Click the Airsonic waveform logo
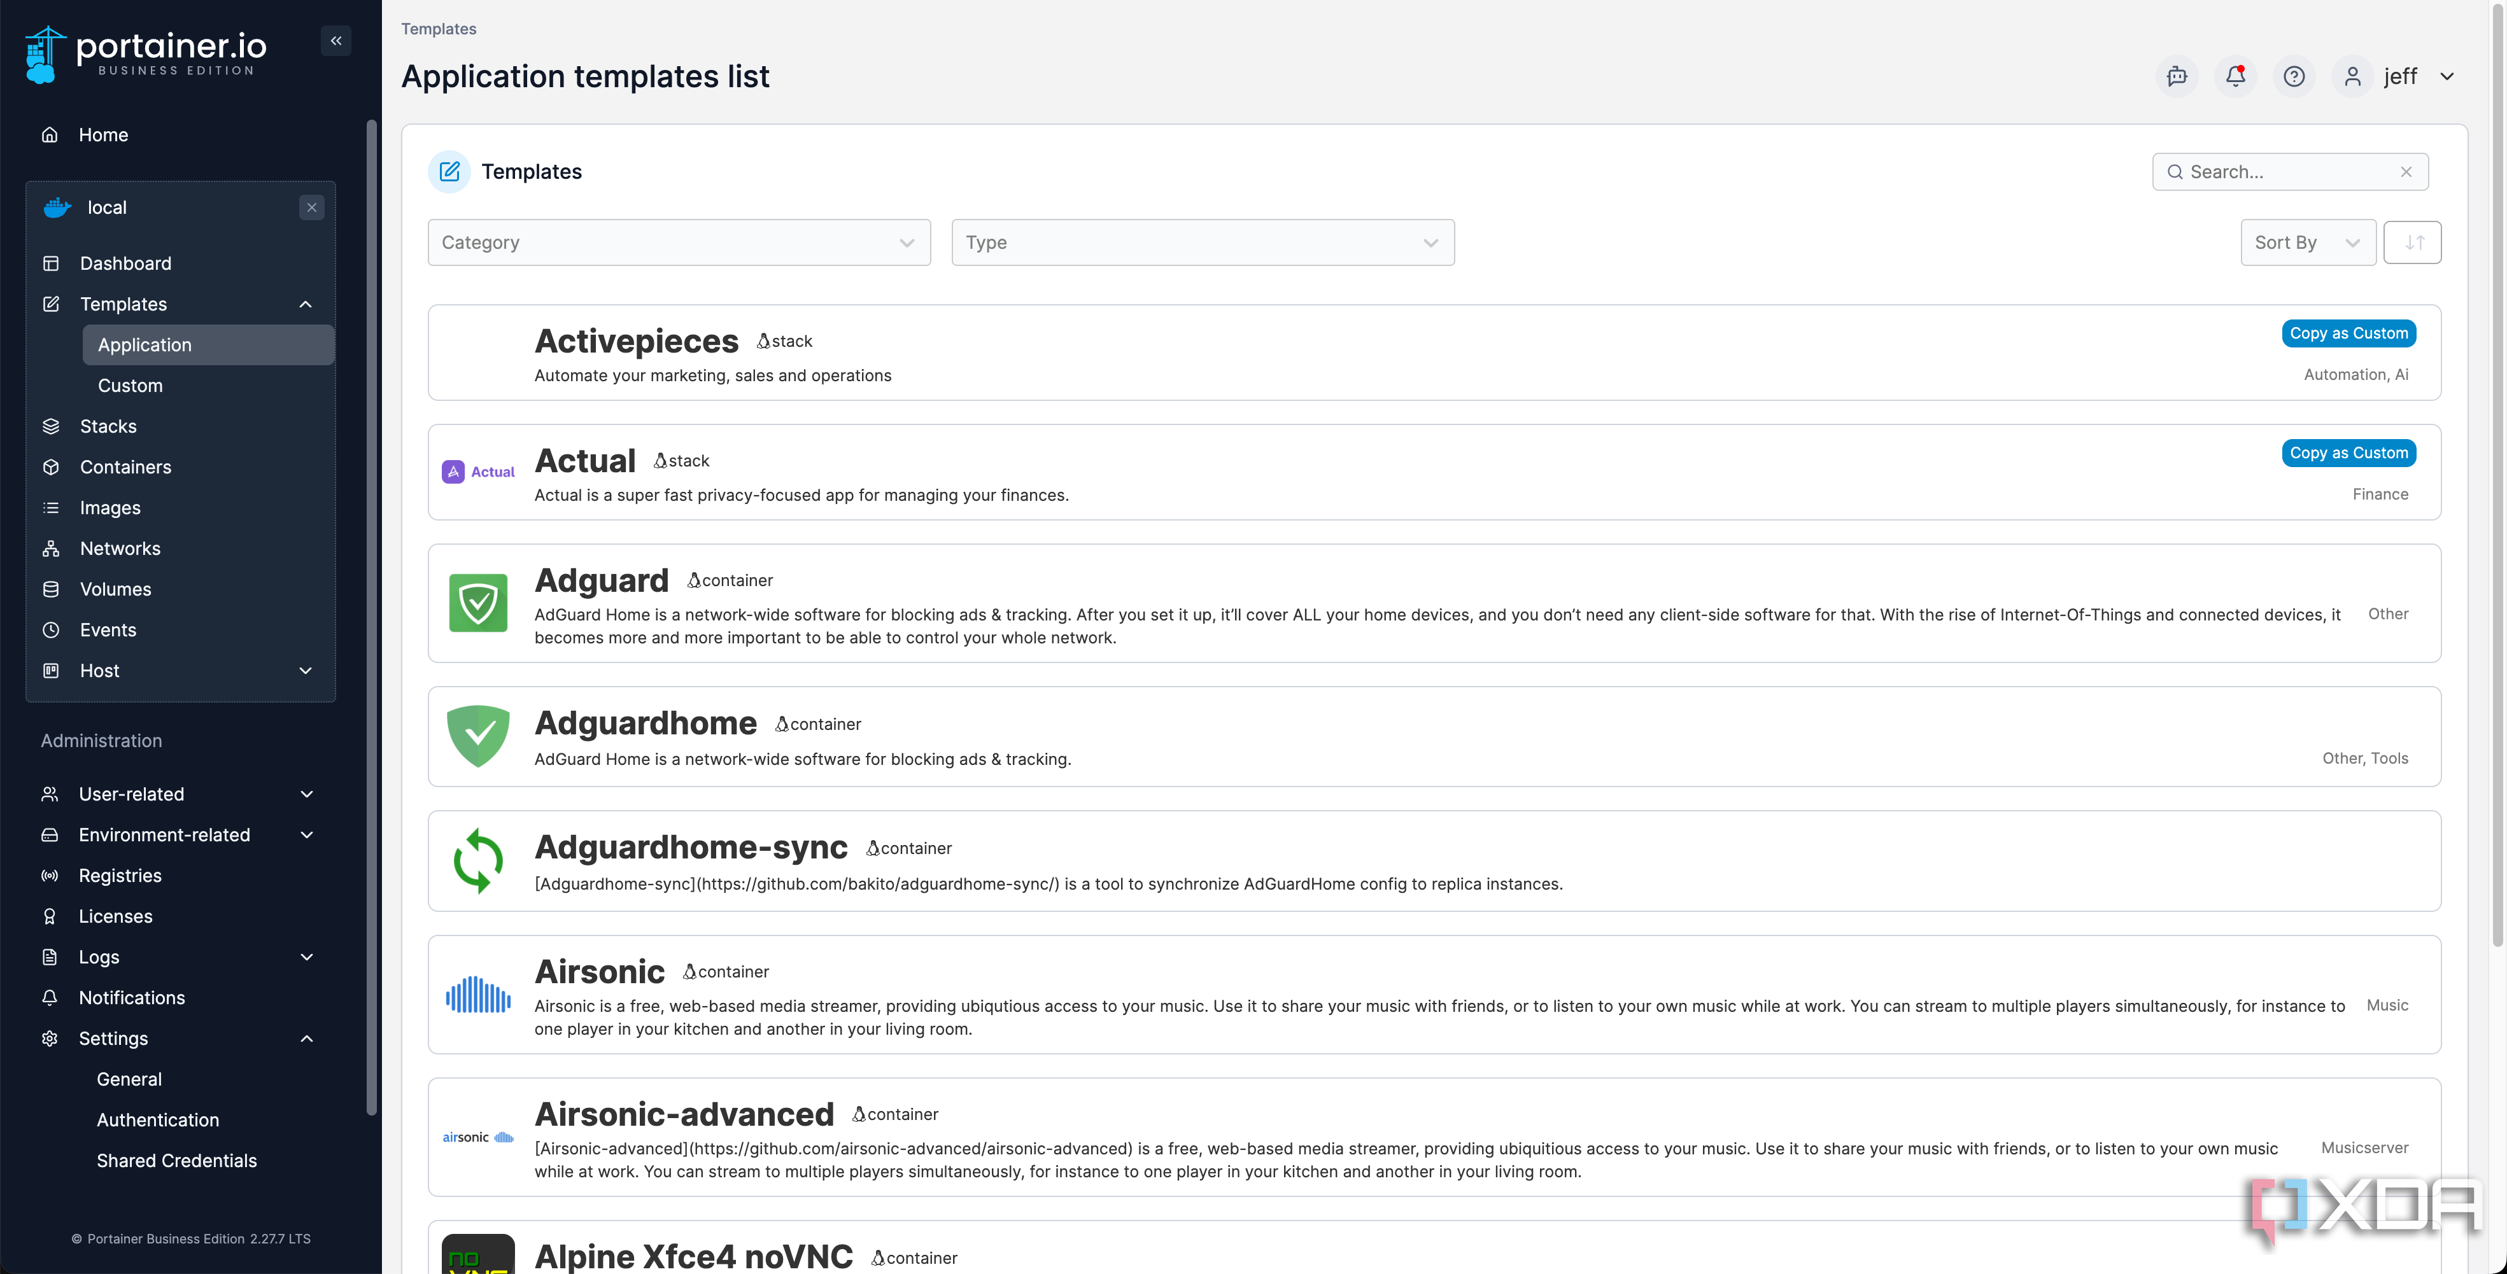The width and height of the screenshot is (2507, 1274). point(478,994)
